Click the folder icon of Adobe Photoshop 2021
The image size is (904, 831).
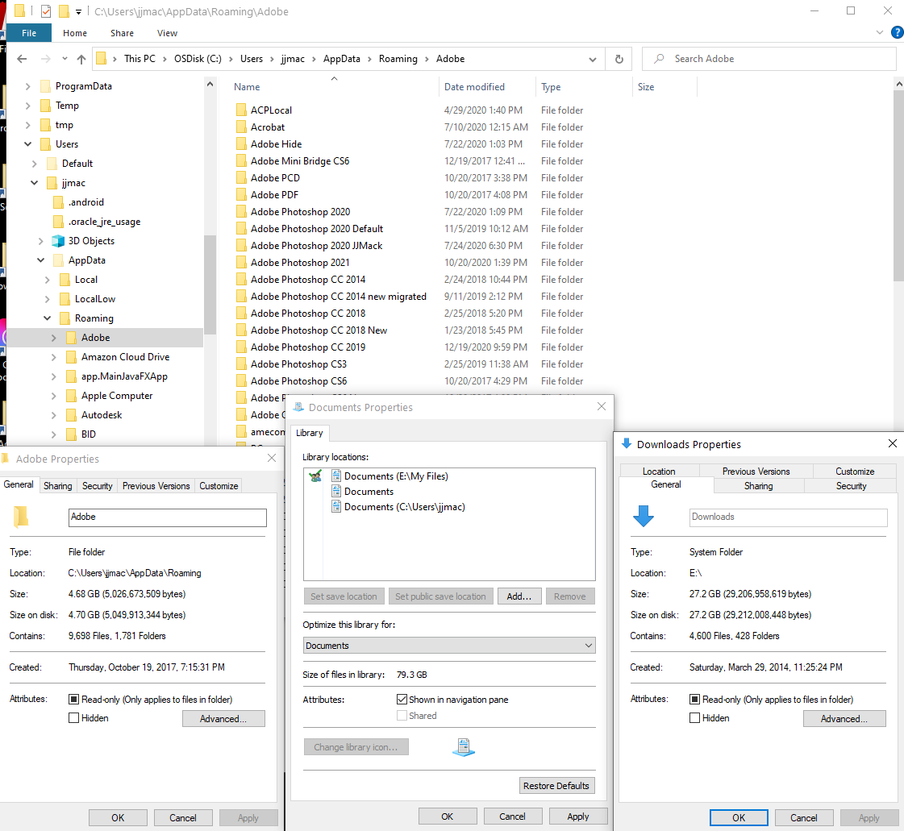(x=242, y=262)
